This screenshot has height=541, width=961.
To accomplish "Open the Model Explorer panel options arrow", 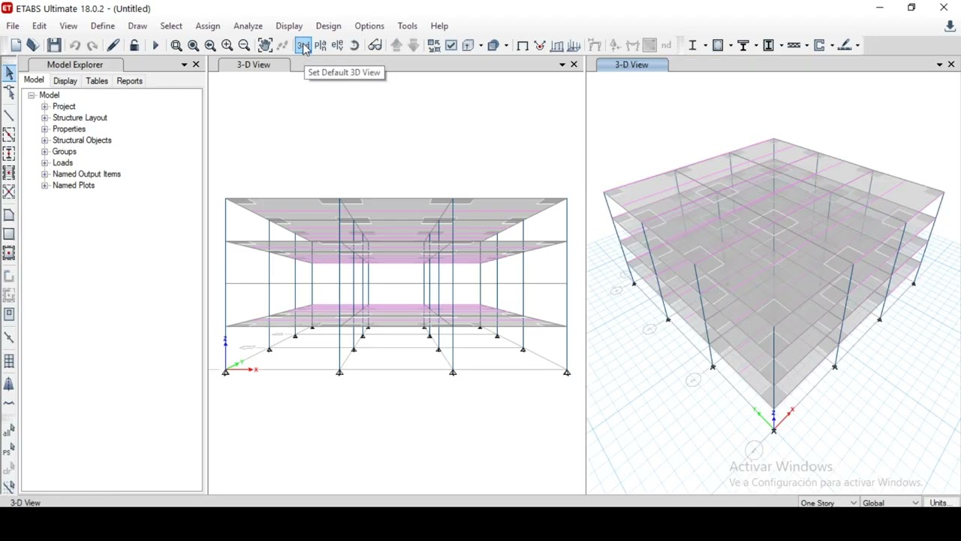I will click(x=184, y=65).
